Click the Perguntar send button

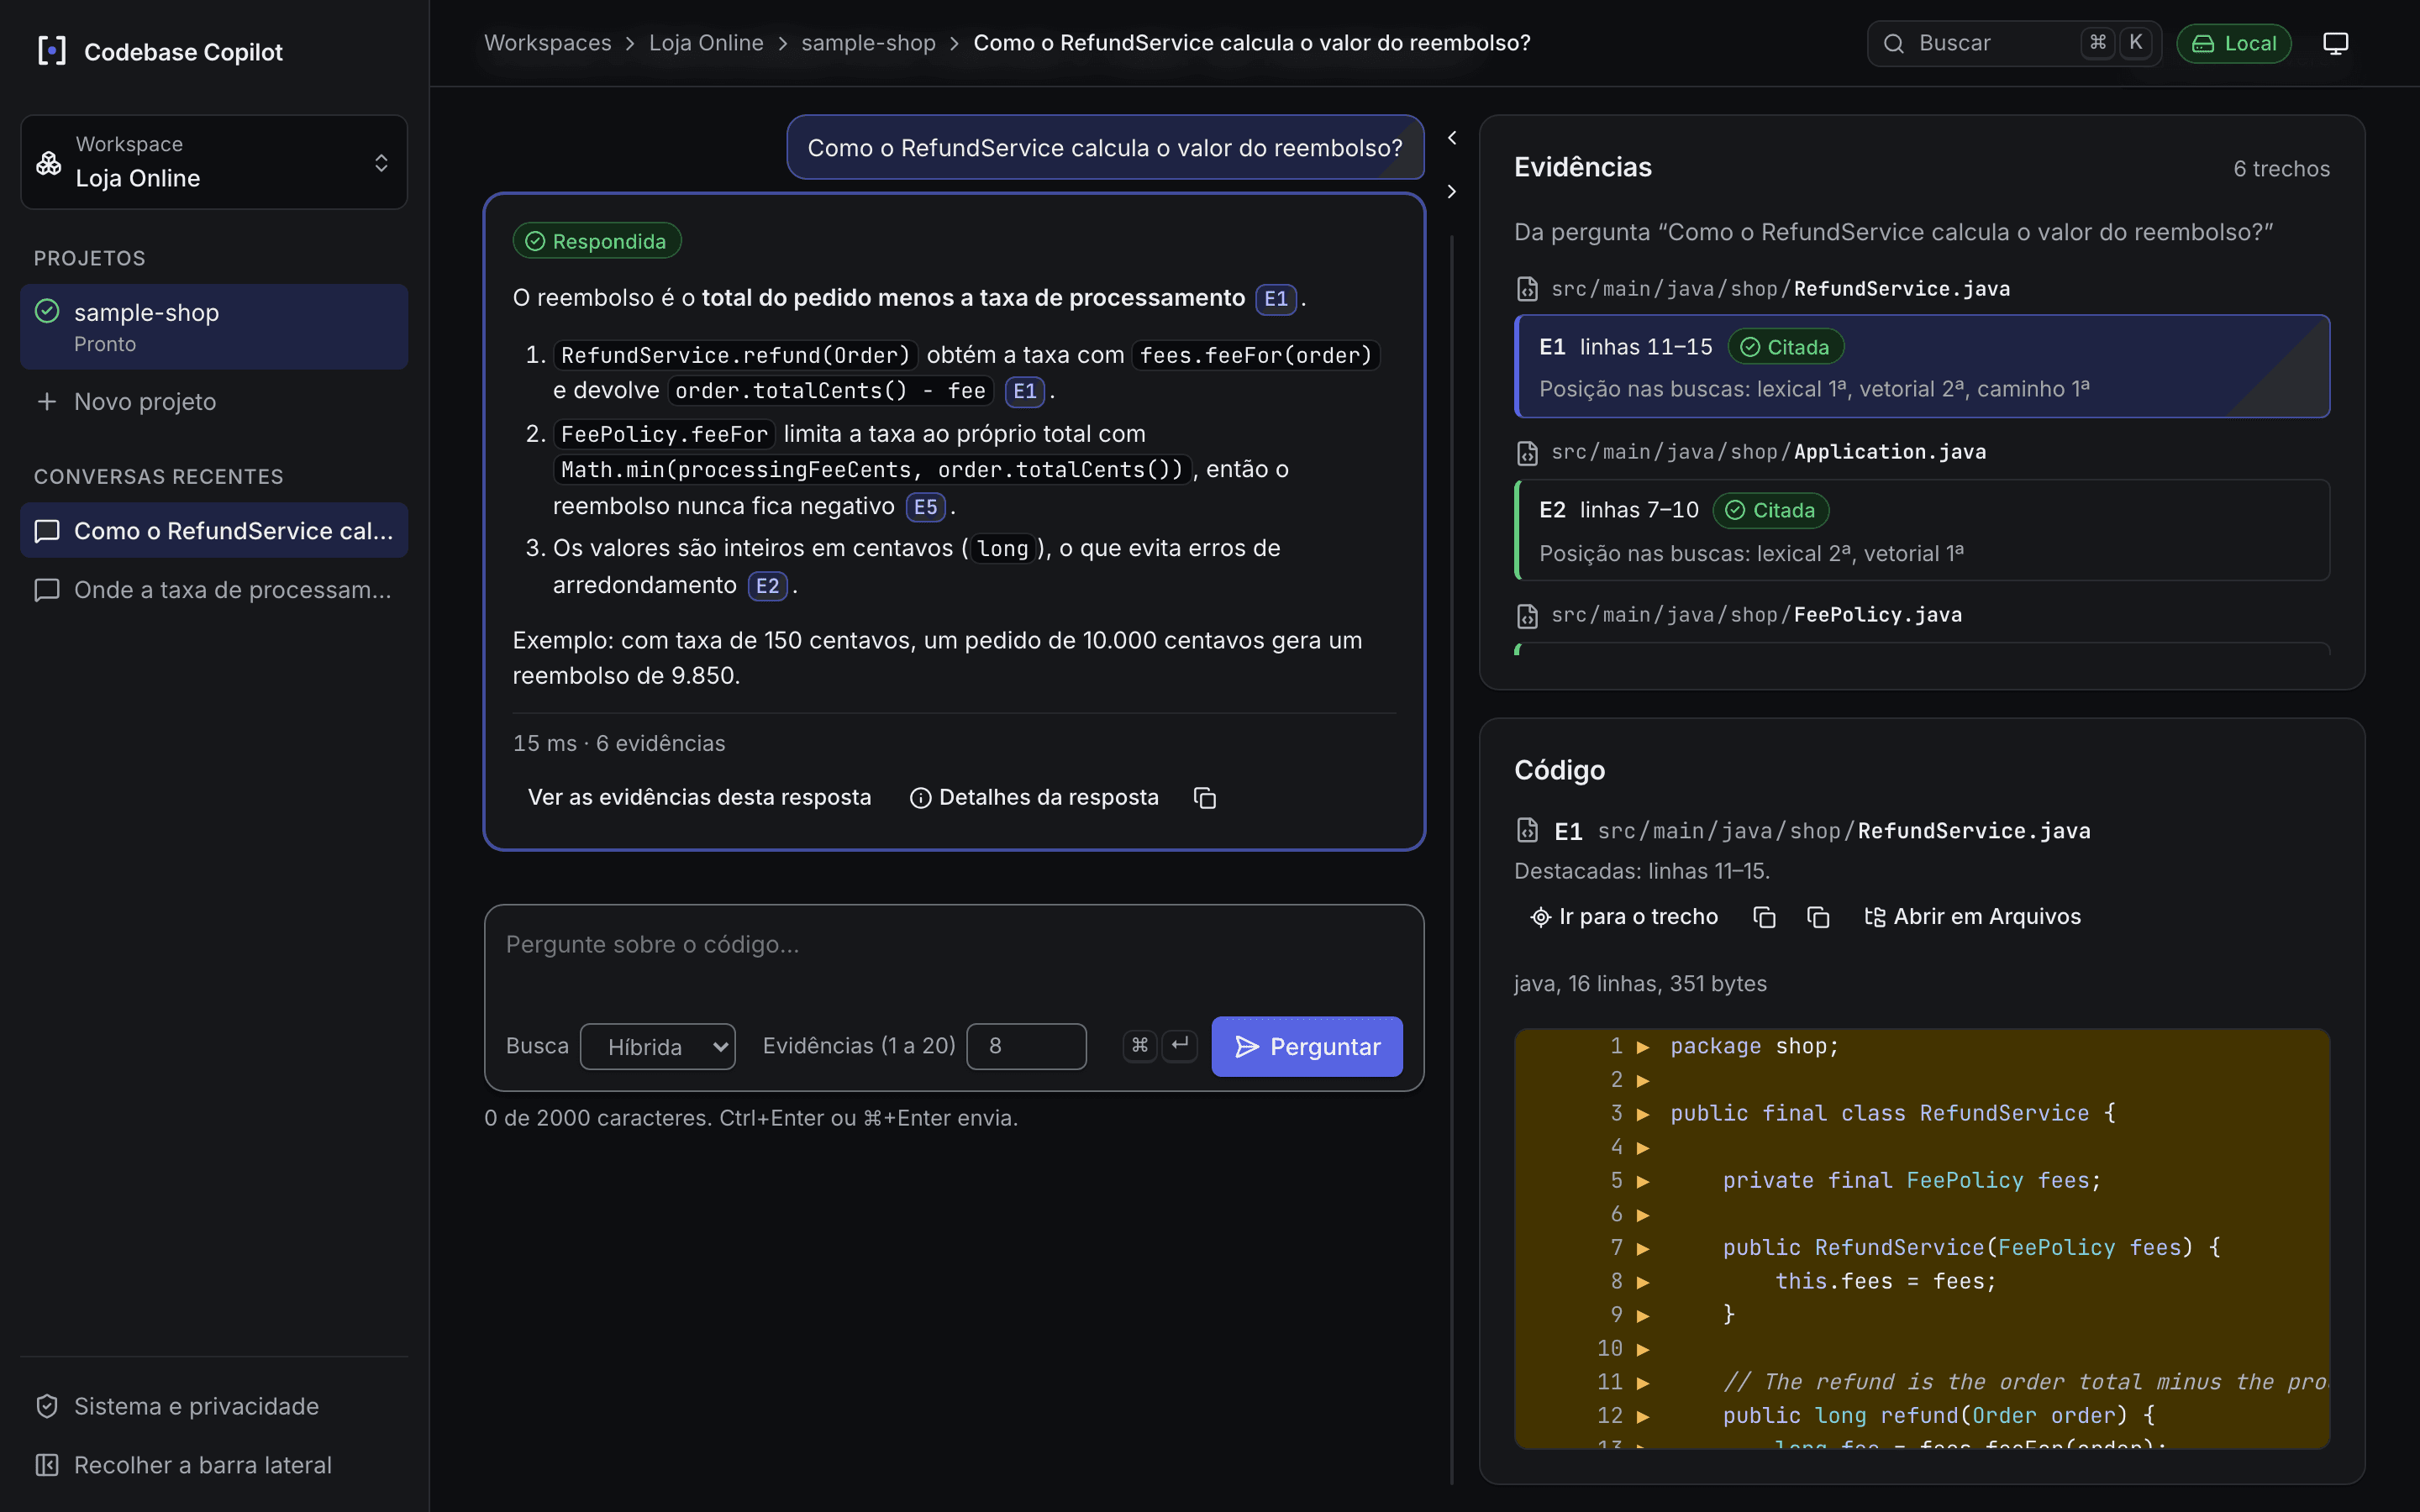click(1307, 1046)
